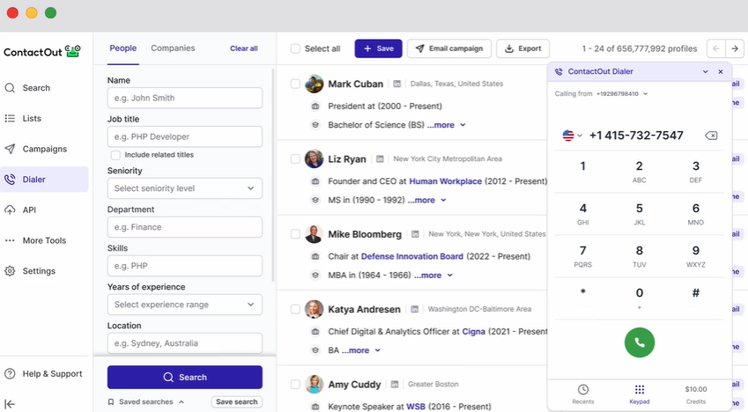This screenshot has height=412, width=748.
Task: Select Mark Cuban's checkbox
Action: pyautogui.click(x=295, y=84)
